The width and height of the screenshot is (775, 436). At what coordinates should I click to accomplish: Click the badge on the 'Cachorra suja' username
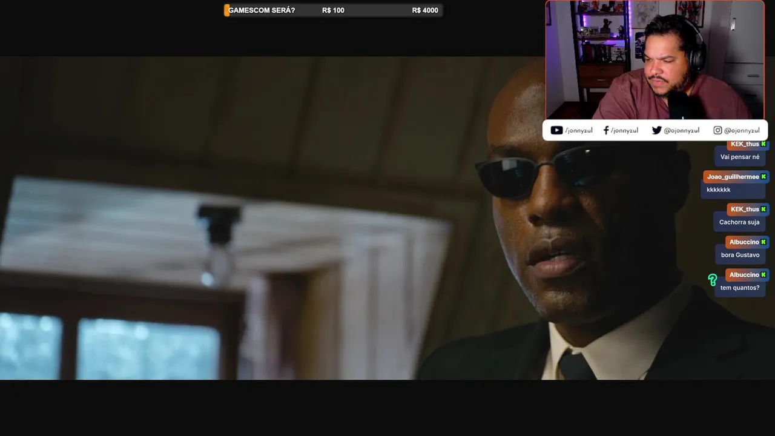tap(763, 210)
